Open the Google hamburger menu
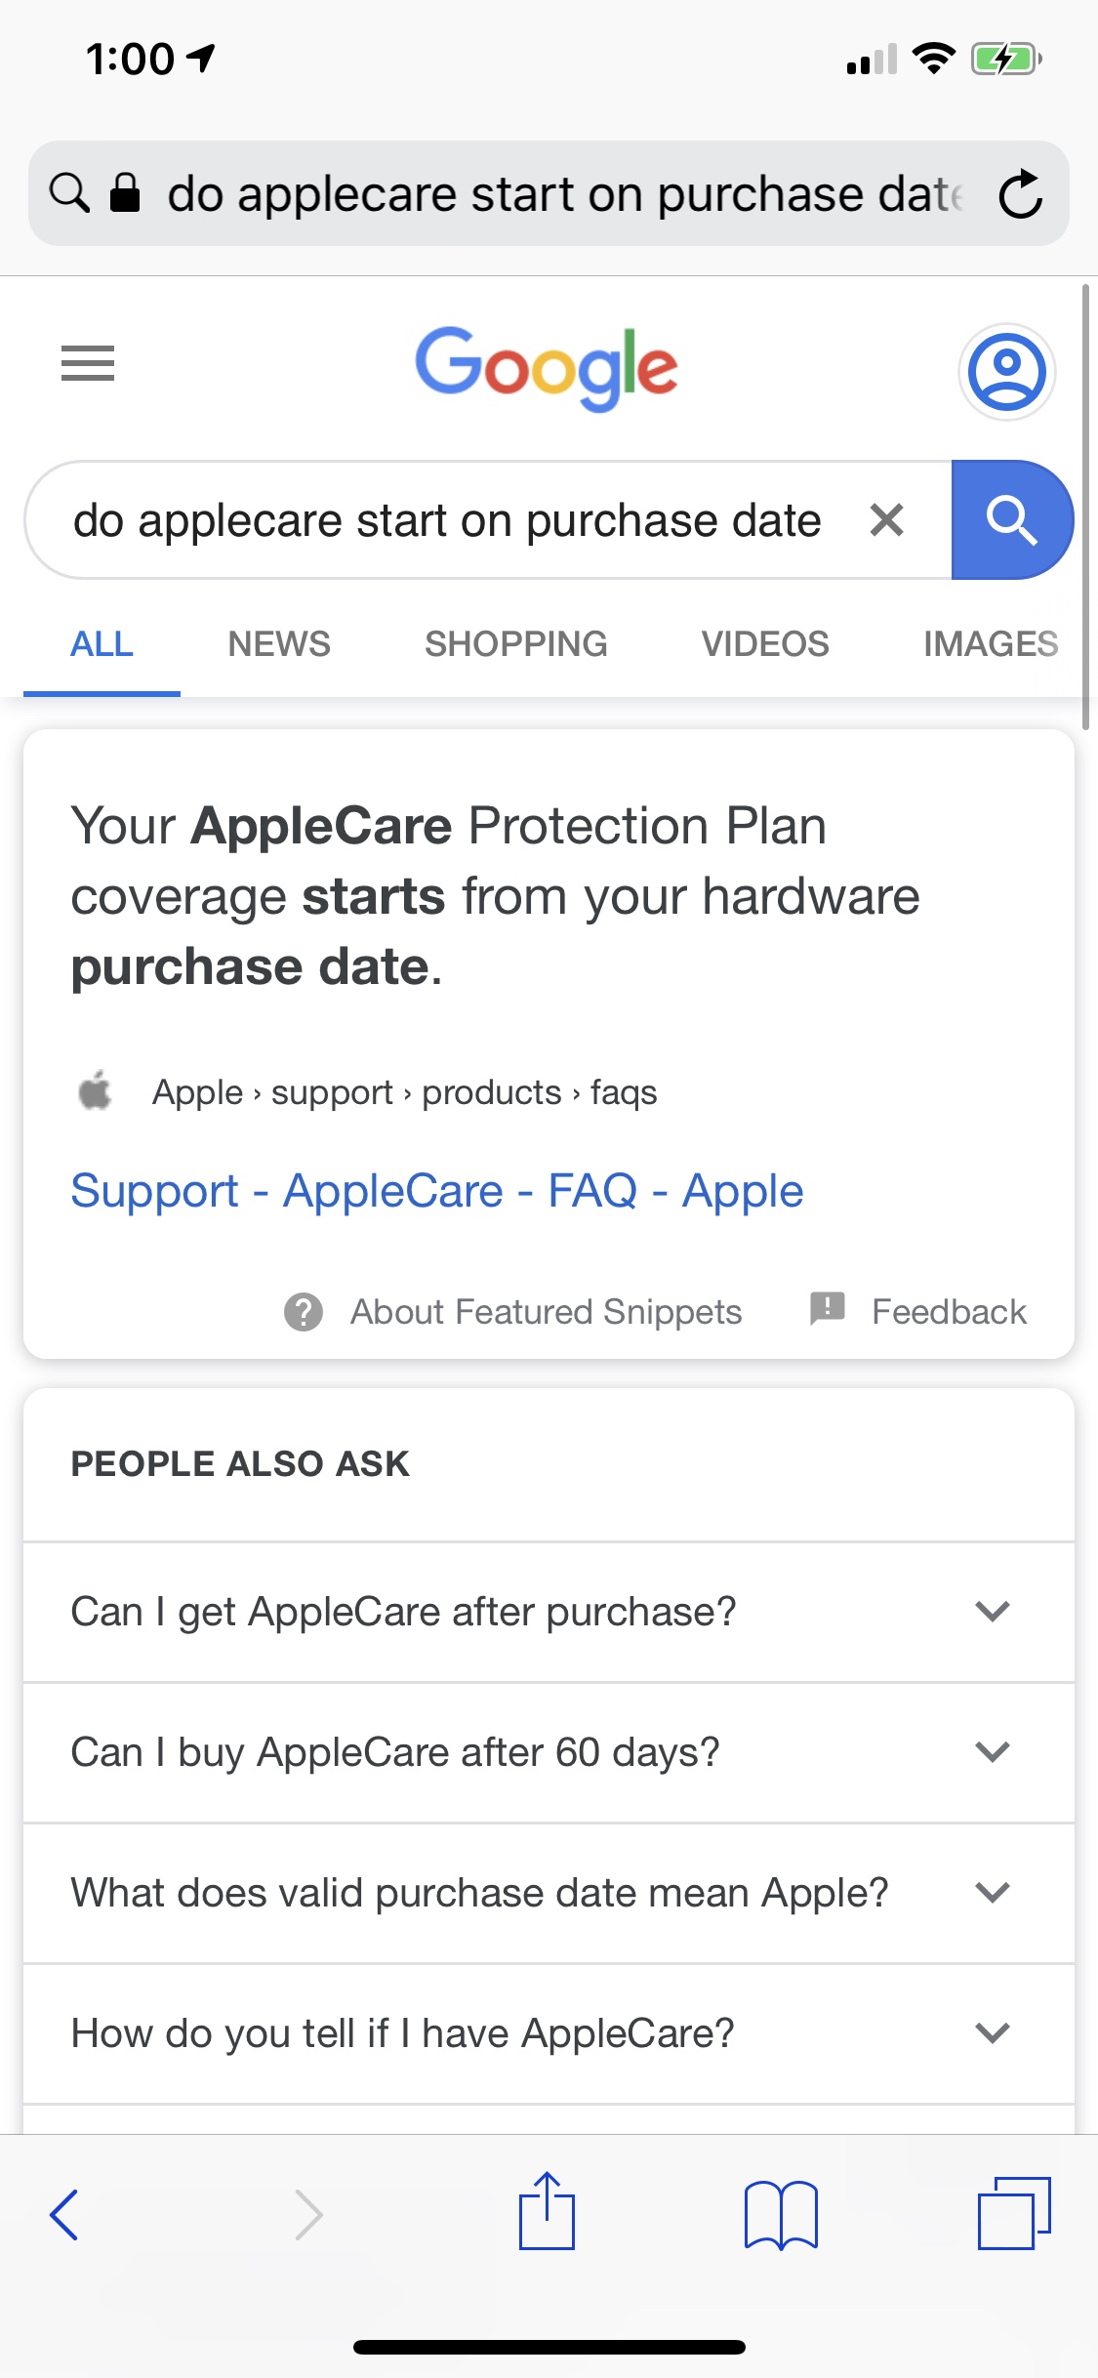Screen dimensions: 1098x2378 88,363
